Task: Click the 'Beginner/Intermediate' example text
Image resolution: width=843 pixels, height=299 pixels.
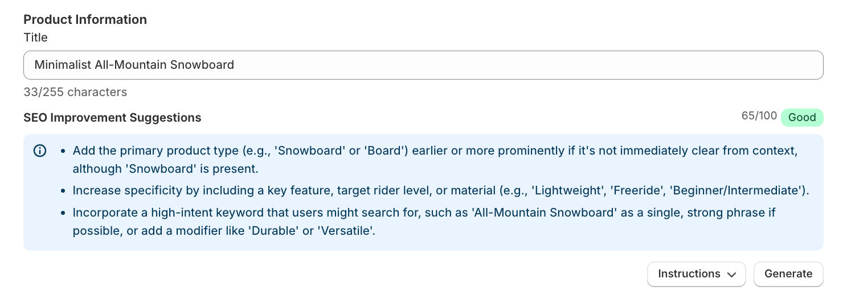Action: (738, 190)
